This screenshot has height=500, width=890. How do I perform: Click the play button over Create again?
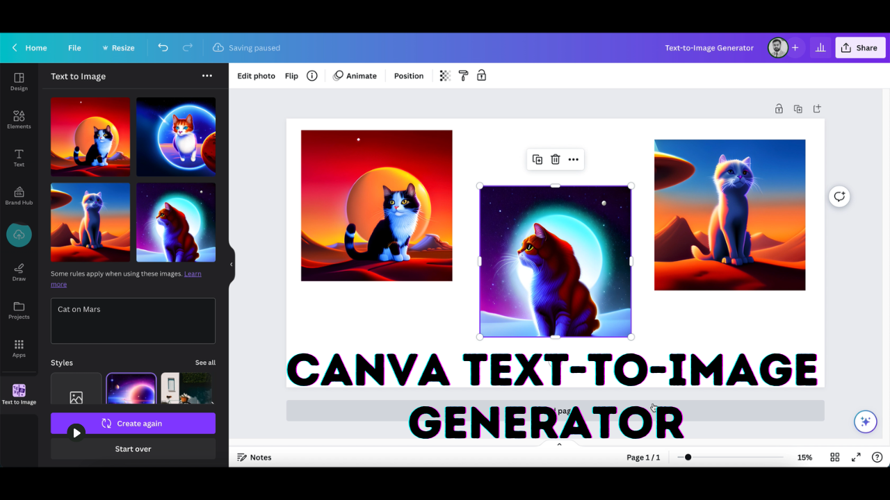[76, 433]
